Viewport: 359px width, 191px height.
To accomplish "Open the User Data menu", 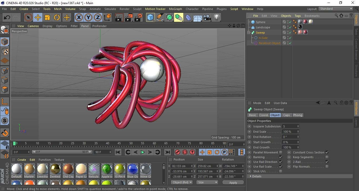I will click(x=280, y=103).
